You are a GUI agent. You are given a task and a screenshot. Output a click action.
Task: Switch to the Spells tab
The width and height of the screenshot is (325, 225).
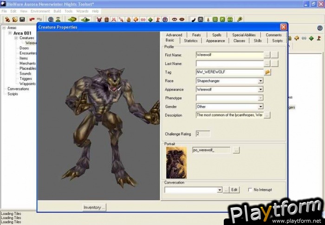tap(217, 35)
